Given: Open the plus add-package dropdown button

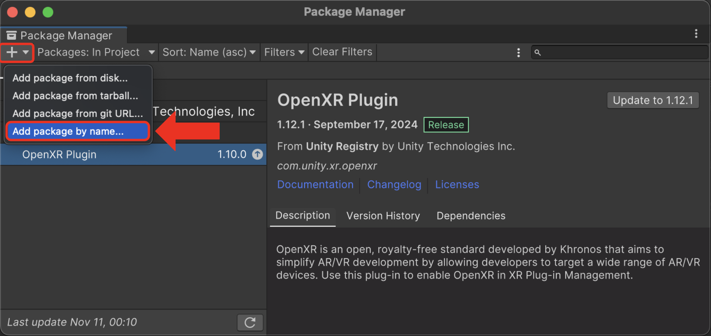Looking at the screenshot, I should click(x=17, y=52).
